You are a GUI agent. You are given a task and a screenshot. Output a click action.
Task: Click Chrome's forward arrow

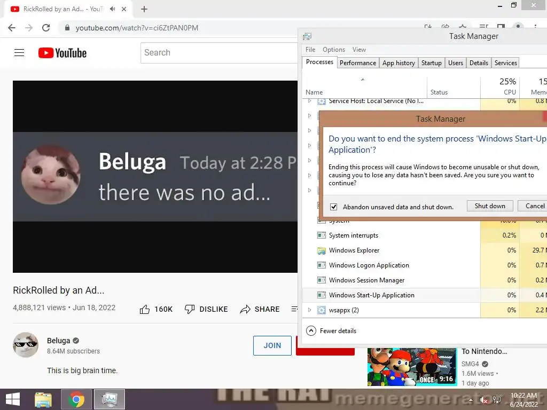point(29,28)
